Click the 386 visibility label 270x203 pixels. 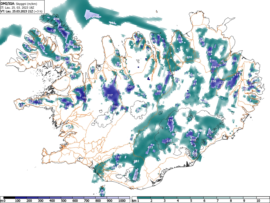coord(159,91)
